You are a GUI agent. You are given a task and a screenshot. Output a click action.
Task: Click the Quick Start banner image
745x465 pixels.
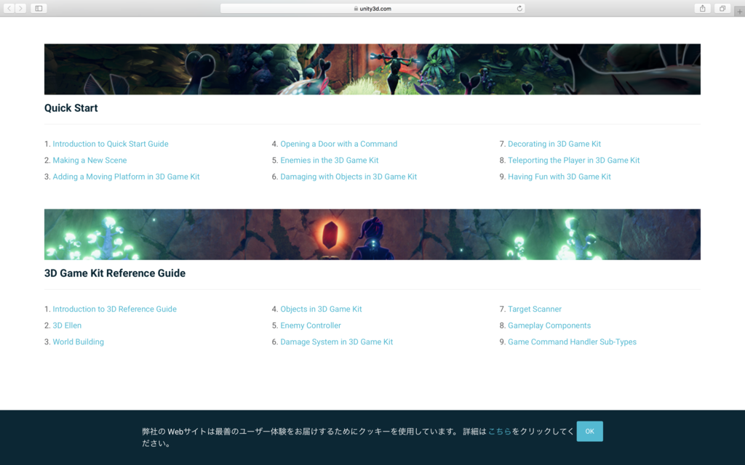(x=372, y=69)
